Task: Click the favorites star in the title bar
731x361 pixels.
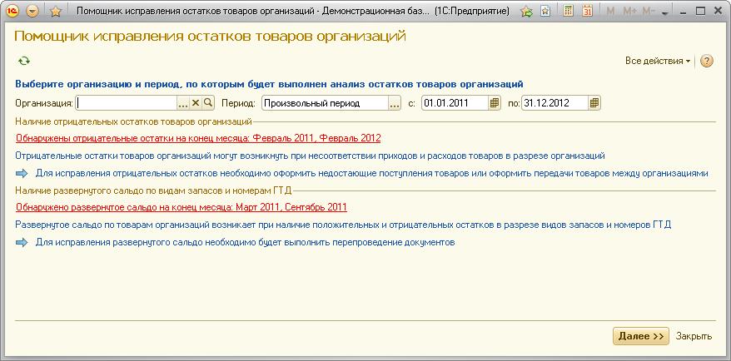Action: (55, 12)
